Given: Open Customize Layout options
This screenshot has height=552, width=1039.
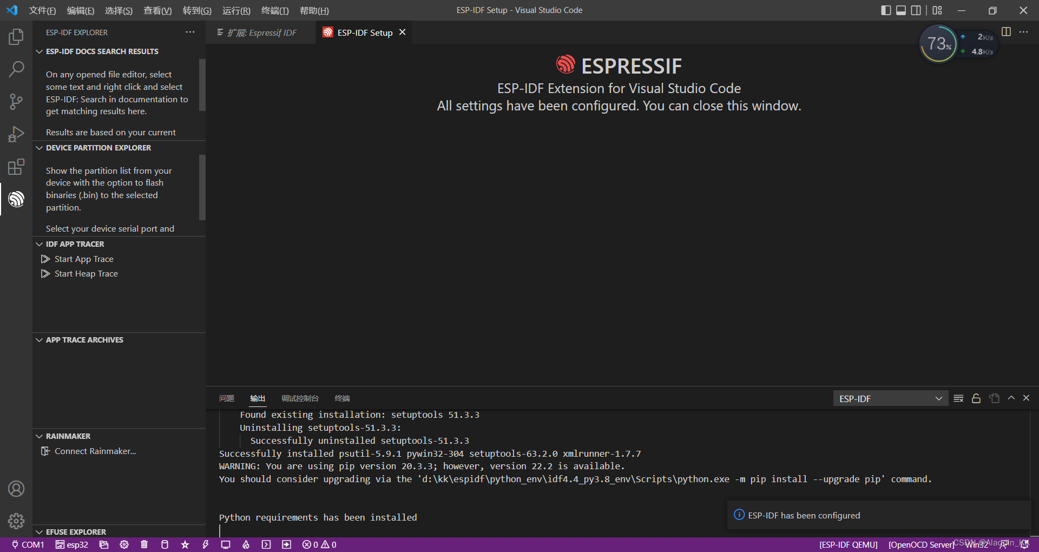Looking at the screenshot, I should [937, 10].
